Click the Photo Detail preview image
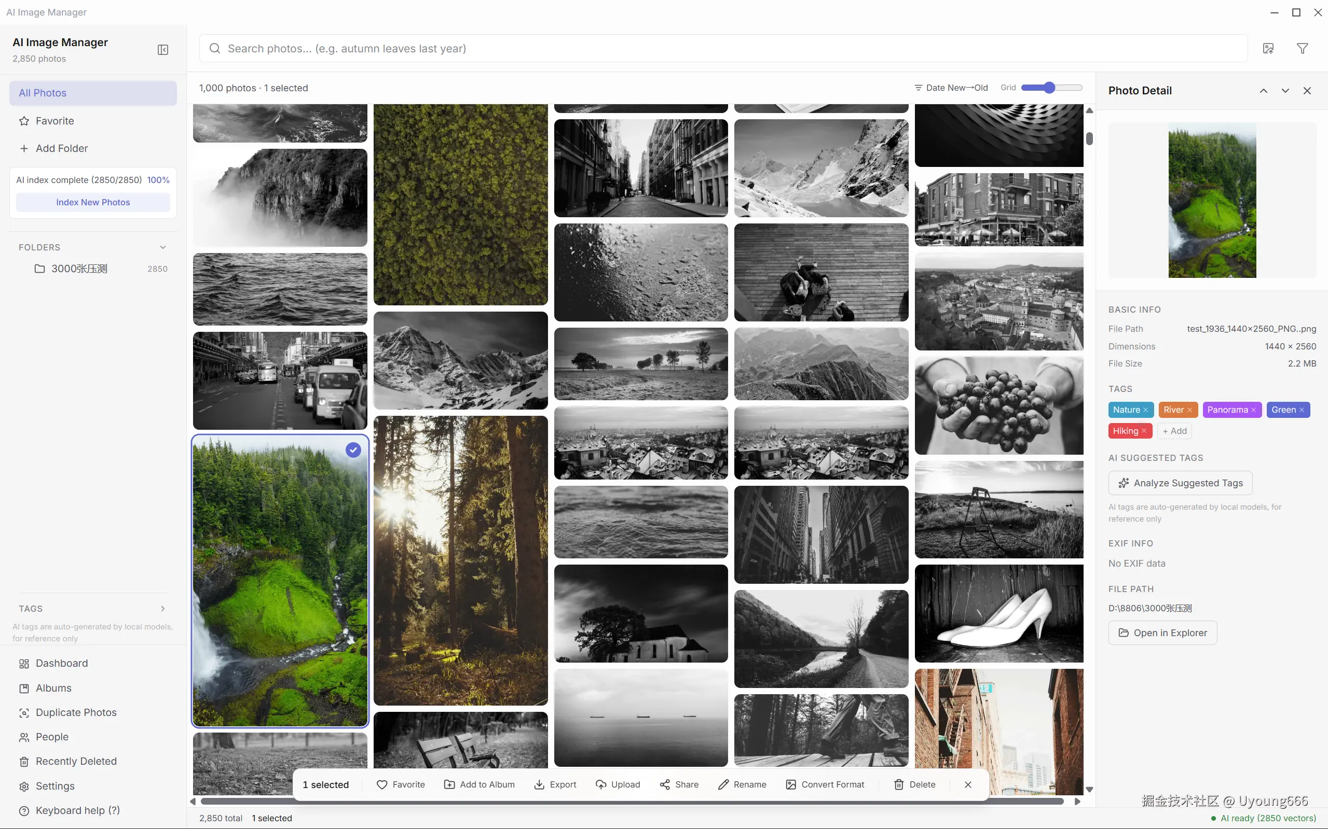 [x=1212, y=200]
